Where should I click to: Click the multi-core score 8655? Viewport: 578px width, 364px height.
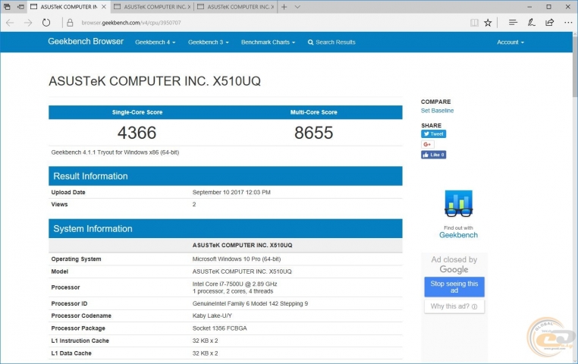coord(313,133)
